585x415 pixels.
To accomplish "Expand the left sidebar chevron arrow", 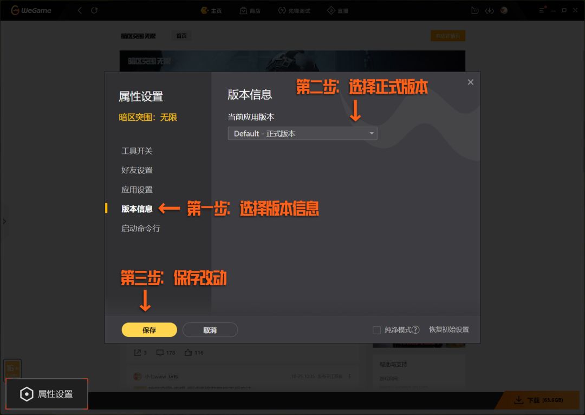I will 4,221.
